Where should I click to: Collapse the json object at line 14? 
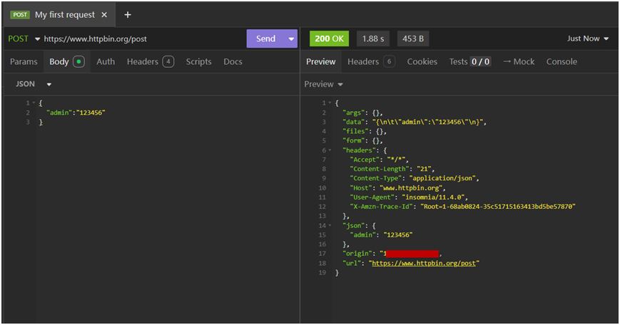coord(330,225)
